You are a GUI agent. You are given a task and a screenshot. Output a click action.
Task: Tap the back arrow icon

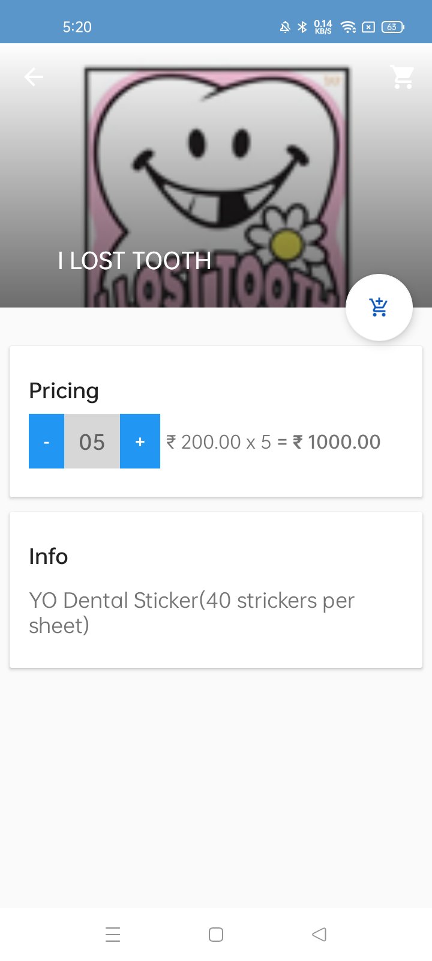[34, 77]
